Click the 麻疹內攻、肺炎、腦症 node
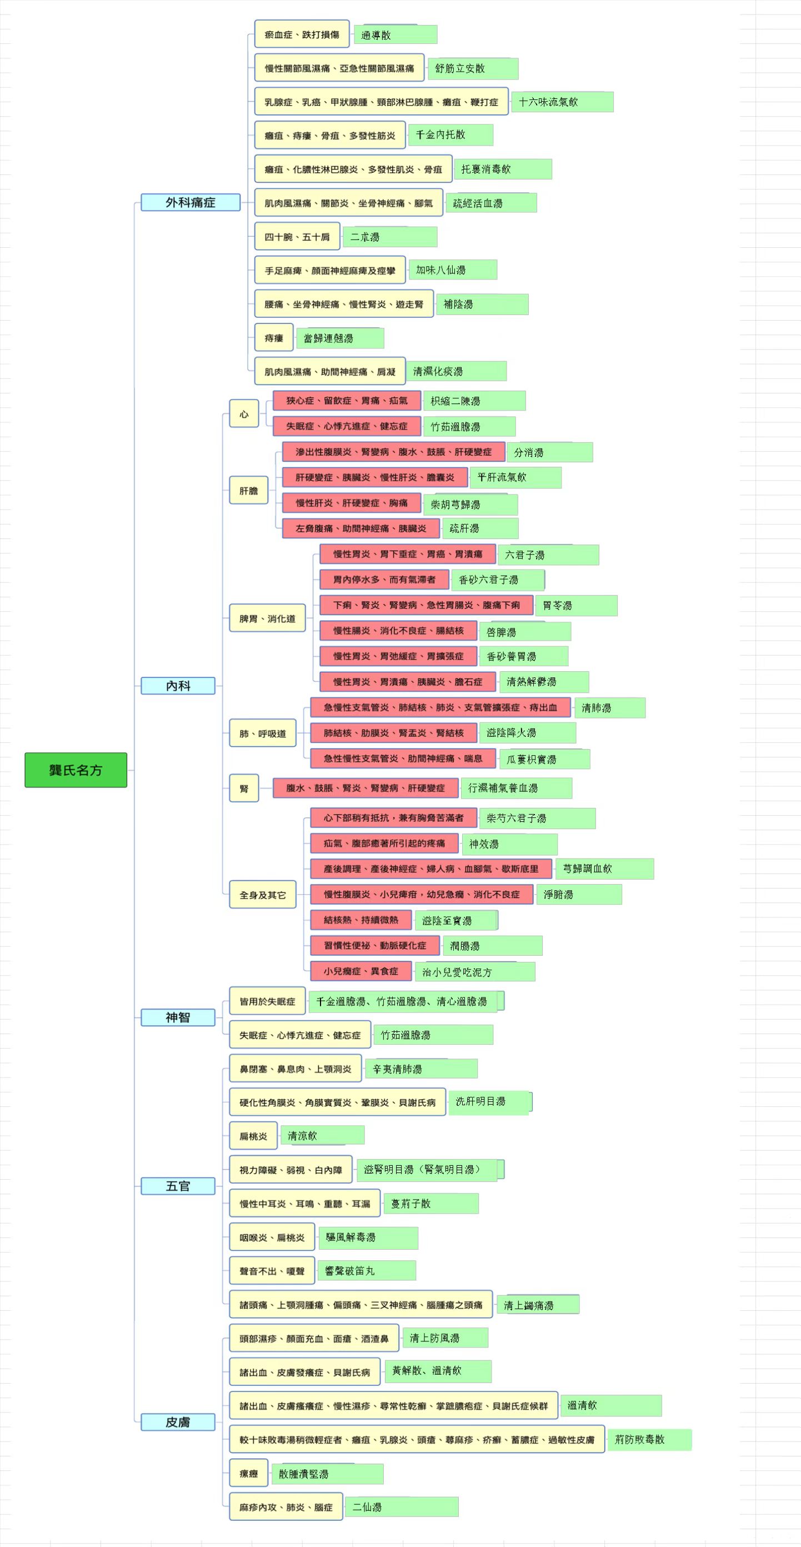 pos(286,1508)
